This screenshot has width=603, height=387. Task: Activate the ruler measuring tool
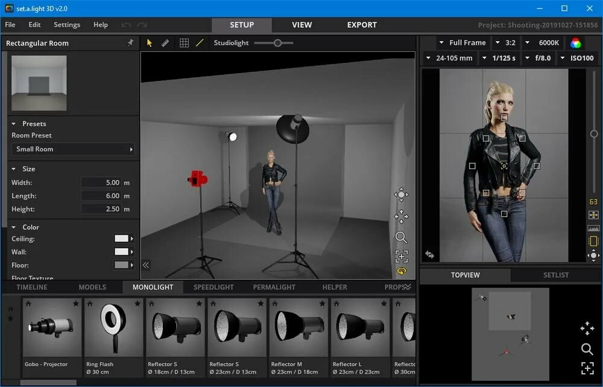point(165,43)
